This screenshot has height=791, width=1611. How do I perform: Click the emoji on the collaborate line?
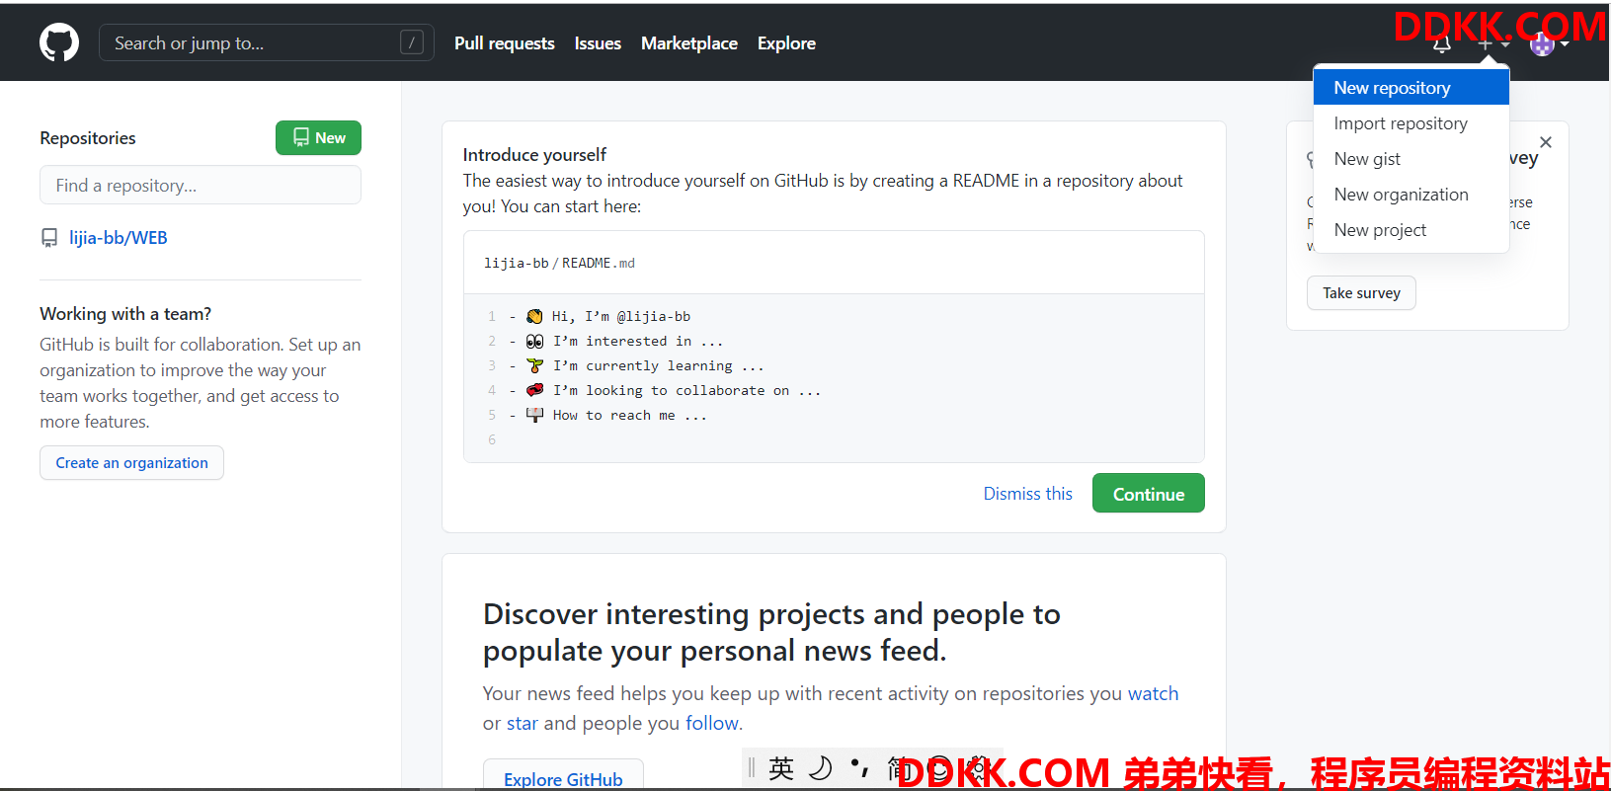534,390
